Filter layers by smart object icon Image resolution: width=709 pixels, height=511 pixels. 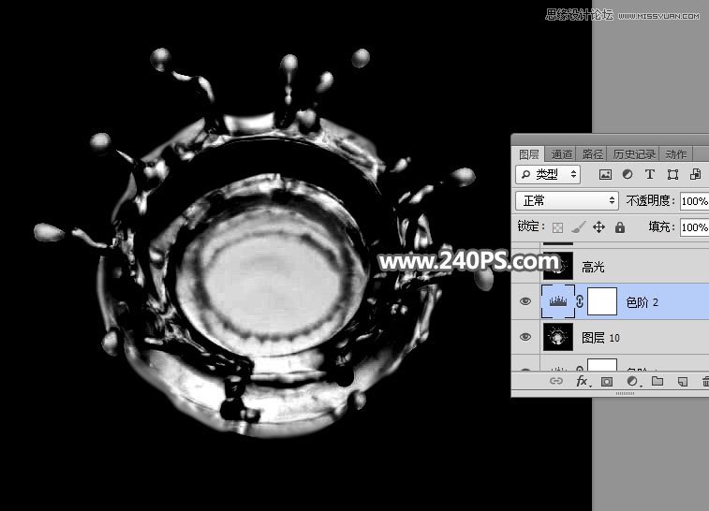[x=696, y=174]
